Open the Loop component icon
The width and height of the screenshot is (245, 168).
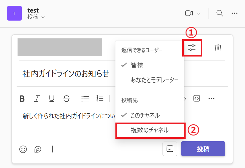pyautogui.click(x=38, y=149)
